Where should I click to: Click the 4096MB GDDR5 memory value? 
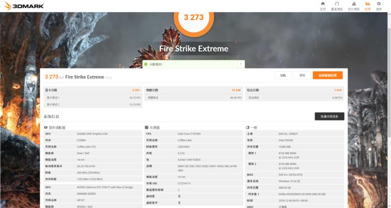(x=86, y=194)
